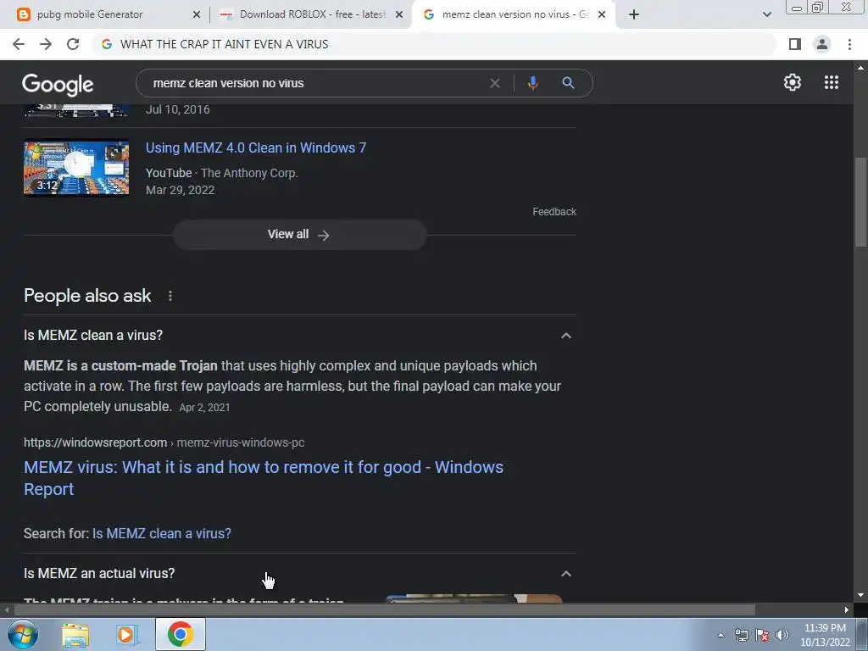
Task: Clear the Google search box text
Action: click(495, 83)
